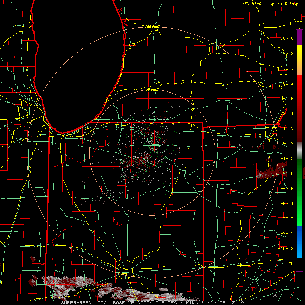Select the -32.0 velocity value
Image resolution: width=305 pixels, height=305 pixels.
[287, 174]
